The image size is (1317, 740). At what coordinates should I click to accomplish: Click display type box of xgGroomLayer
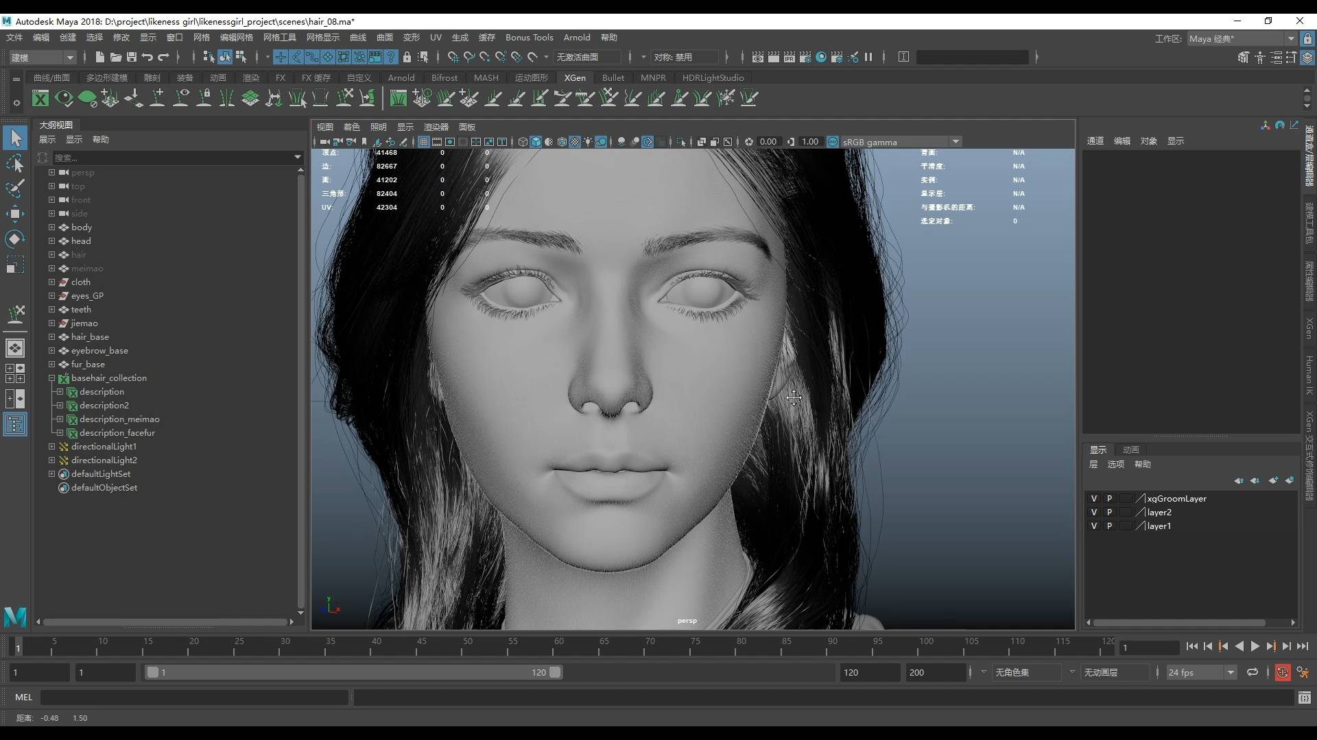coord(1125,498)
